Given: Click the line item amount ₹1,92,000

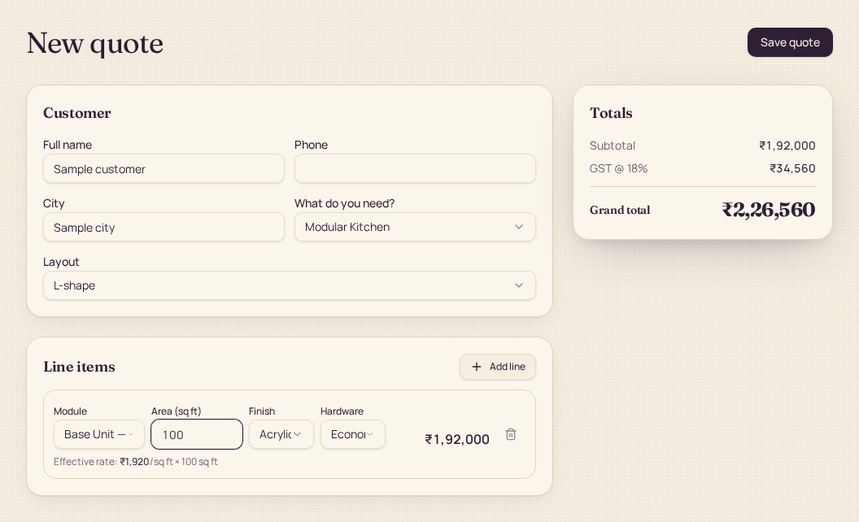Looking at the screenshot, I should point(457,439).
